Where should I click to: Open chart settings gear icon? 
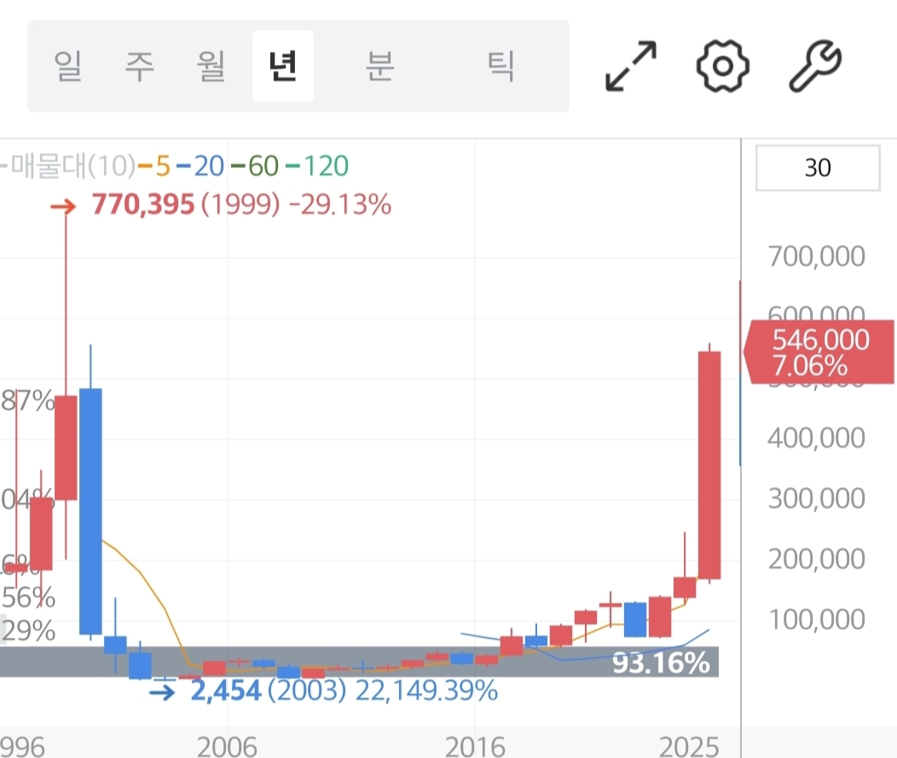(x=722, y=66)
